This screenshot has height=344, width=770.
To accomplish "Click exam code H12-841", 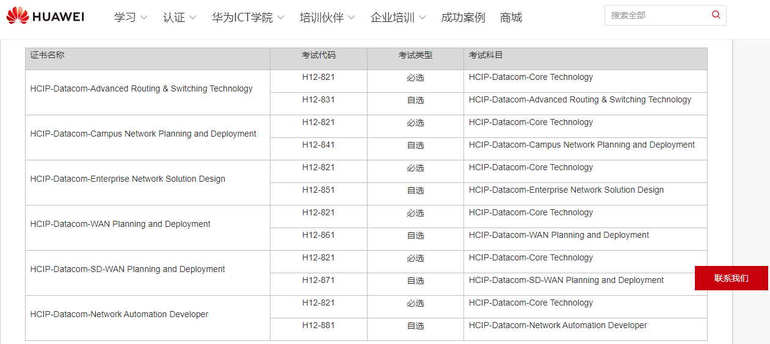I will click(x=318, y=145).
